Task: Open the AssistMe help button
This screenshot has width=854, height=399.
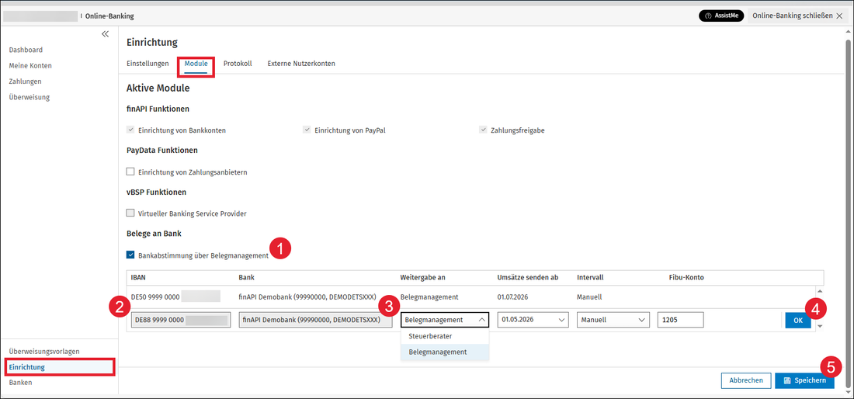Action: pyautogui.click(x=721, y=16)
